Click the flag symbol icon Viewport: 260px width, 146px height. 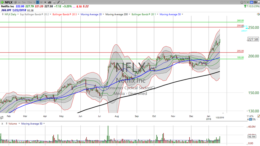pyautogui.click(x=245, y=2)
